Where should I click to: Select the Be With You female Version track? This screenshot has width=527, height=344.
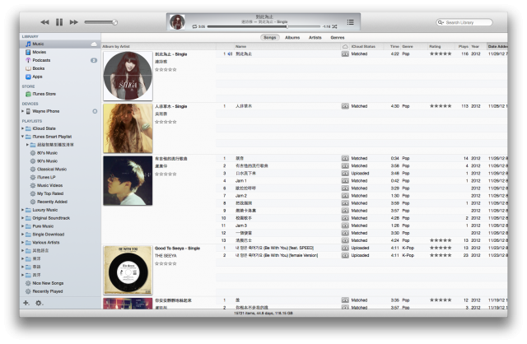coord(361,255)
